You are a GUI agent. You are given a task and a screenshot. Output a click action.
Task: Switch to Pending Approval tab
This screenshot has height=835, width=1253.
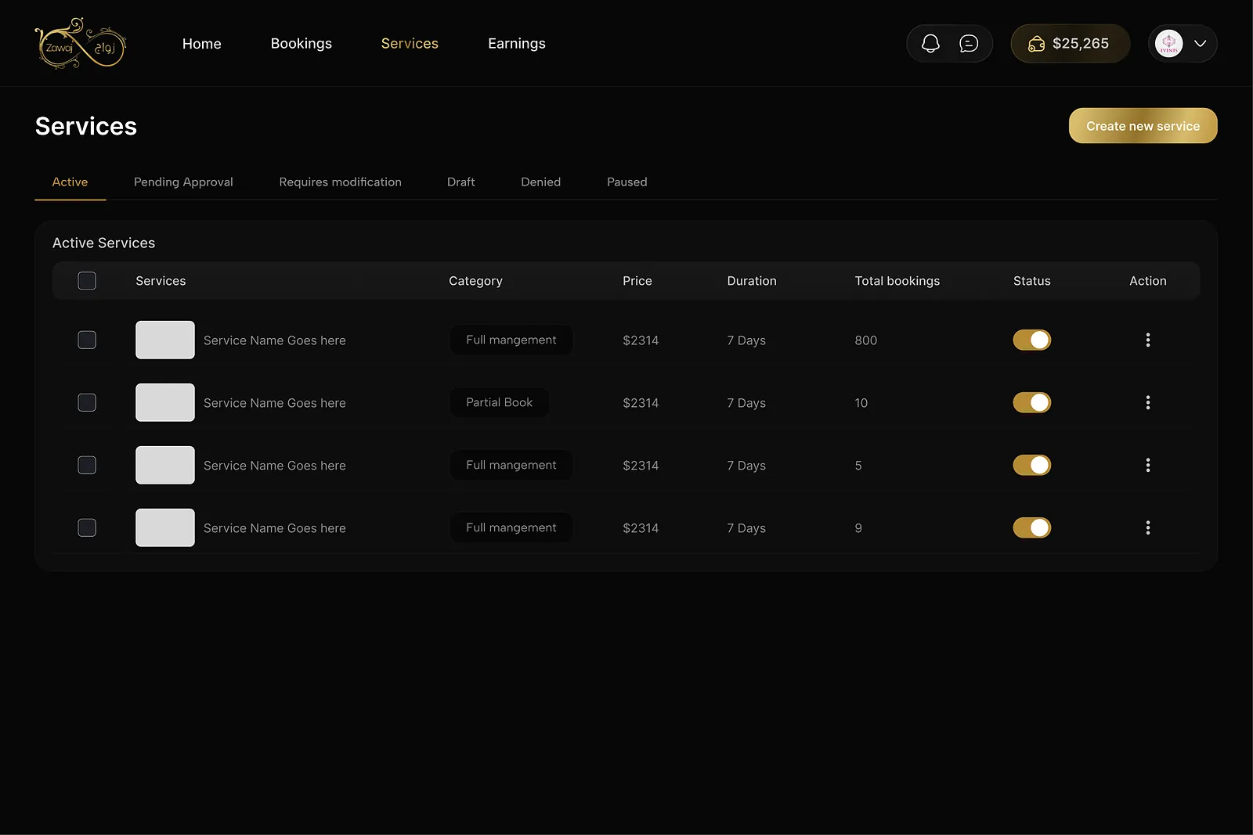(x=183, y=182)
